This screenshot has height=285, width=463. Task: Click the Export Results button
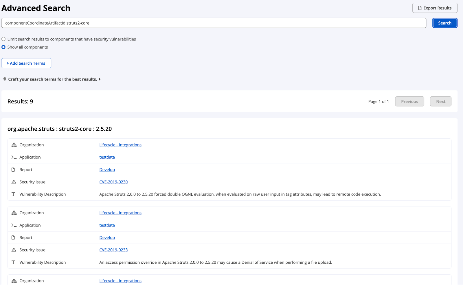point(435,8)
